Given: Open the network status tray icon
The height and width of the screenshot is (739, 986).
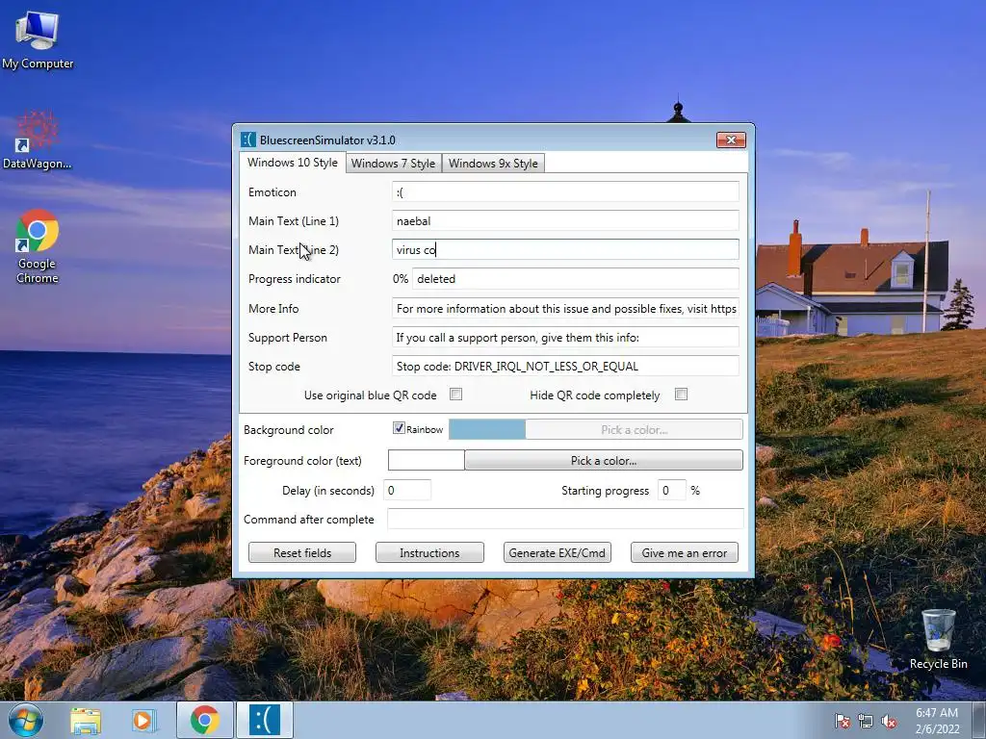Looking at the screenshot, I should [866, 722].
